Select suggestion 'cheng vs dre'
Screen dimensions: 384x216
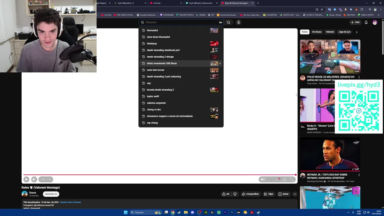181,109
